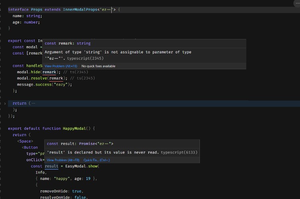Viewport: 300px width, 199px height.
Task: Click Quick Fix link in result tooltip
Action: tap(97, 160)
